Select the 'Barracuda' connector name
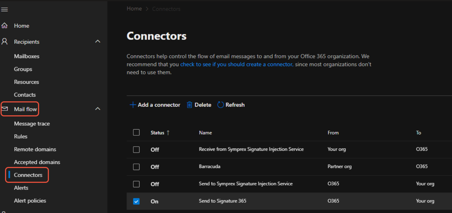452x213 pixels. [x=210, y=166]
